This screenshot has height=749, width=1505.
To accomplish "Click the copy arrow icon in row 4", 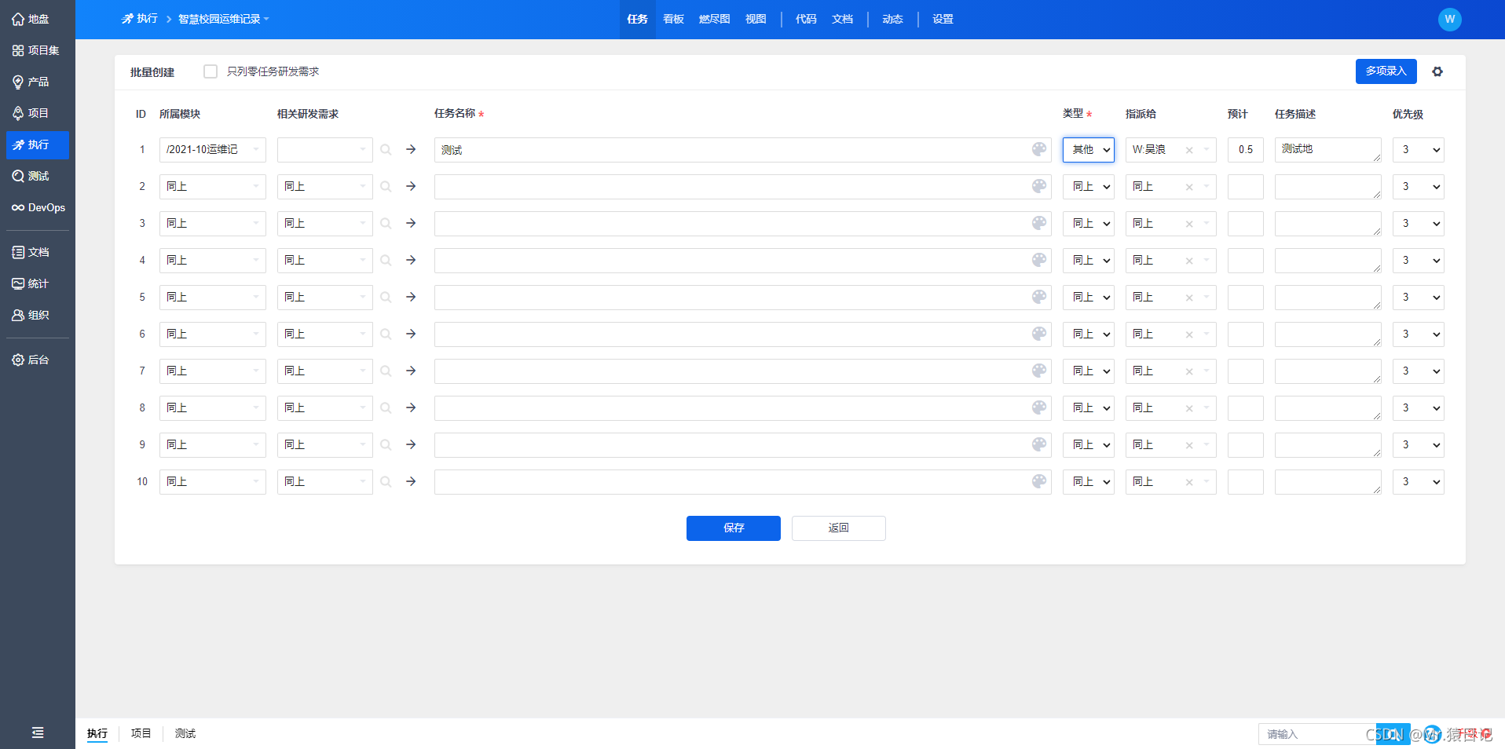I will [x=411, y=260].
